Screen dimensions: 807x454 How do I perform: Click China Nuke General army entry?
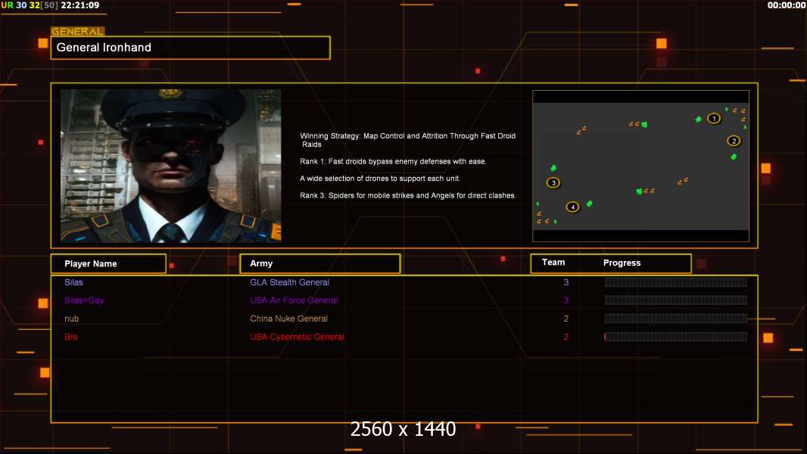pyautogui.click(x=288, y=319)
